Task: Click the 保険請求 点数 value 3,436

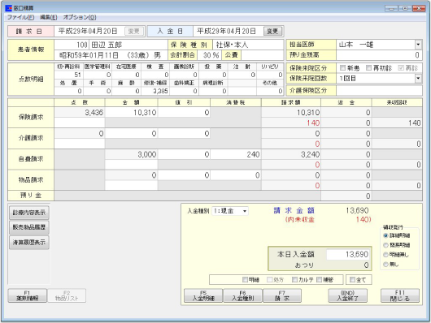Action: click(x=94, y=113)
